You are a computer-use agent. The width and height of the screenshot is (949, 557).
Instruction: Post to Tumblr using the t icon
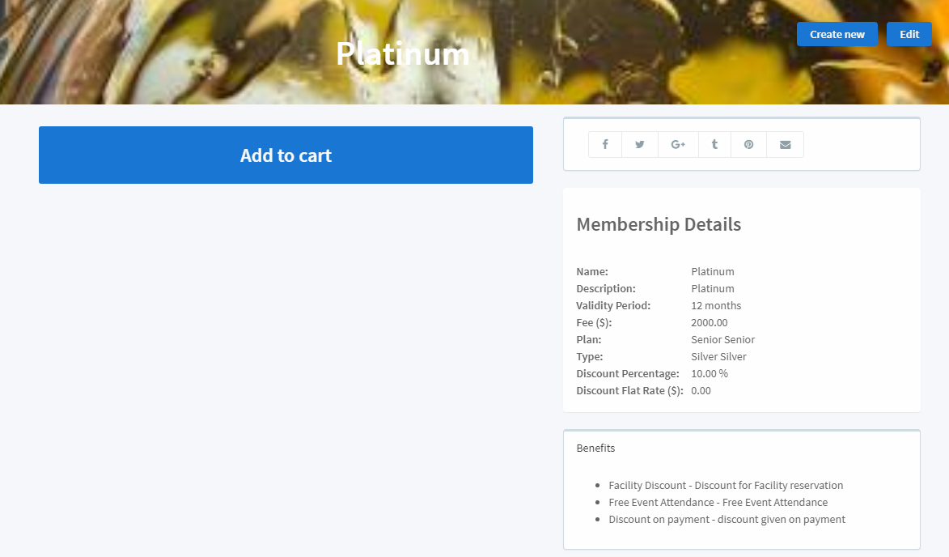(x=714, y=145)
